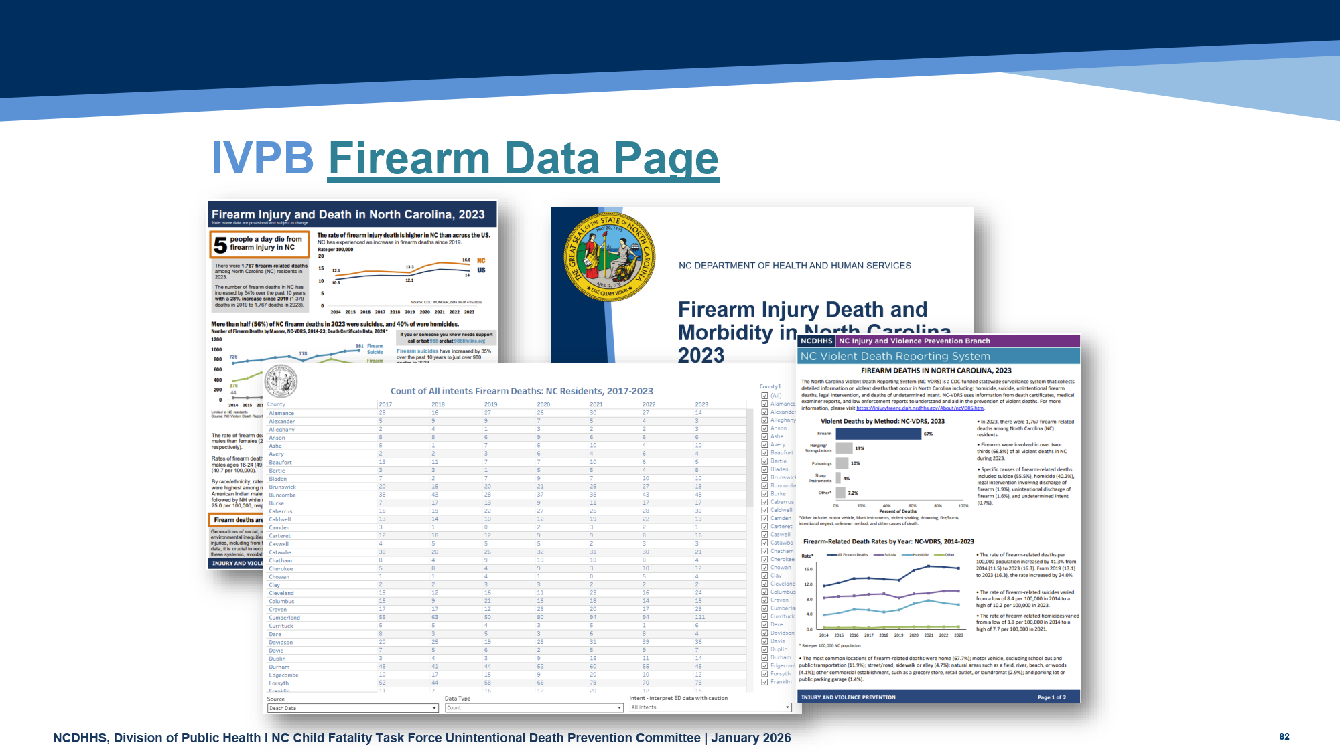Open the injuryfreenc.dph.ncdhhs.gov ncVDRS link
The image size is (1340, 753).
coord(919,408)
